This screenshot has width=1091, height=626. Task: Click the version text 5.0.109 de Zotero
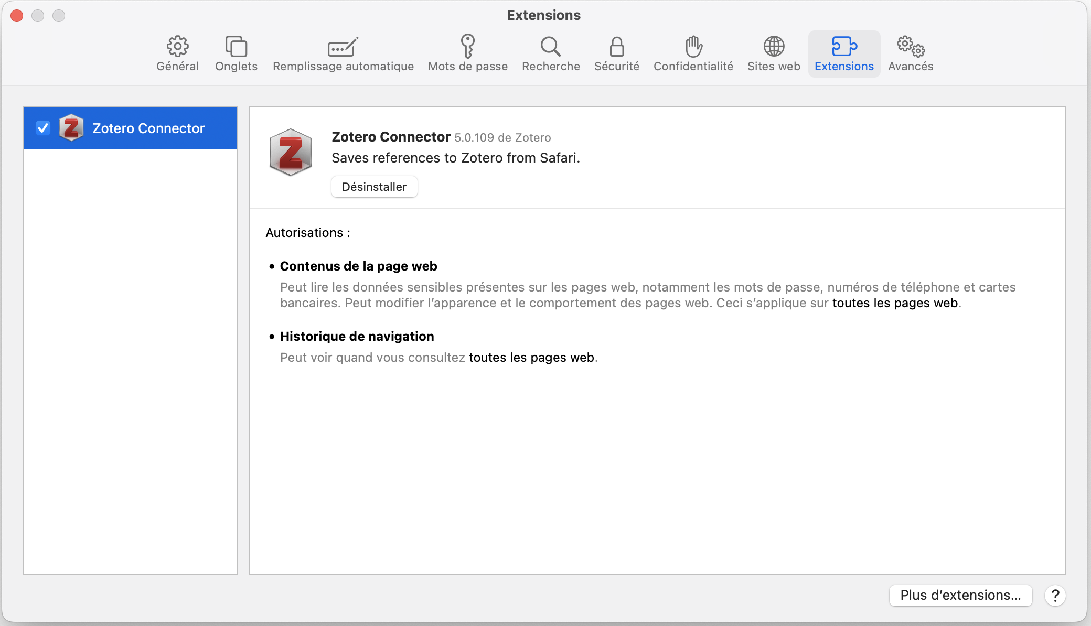(x=502, y=137)
